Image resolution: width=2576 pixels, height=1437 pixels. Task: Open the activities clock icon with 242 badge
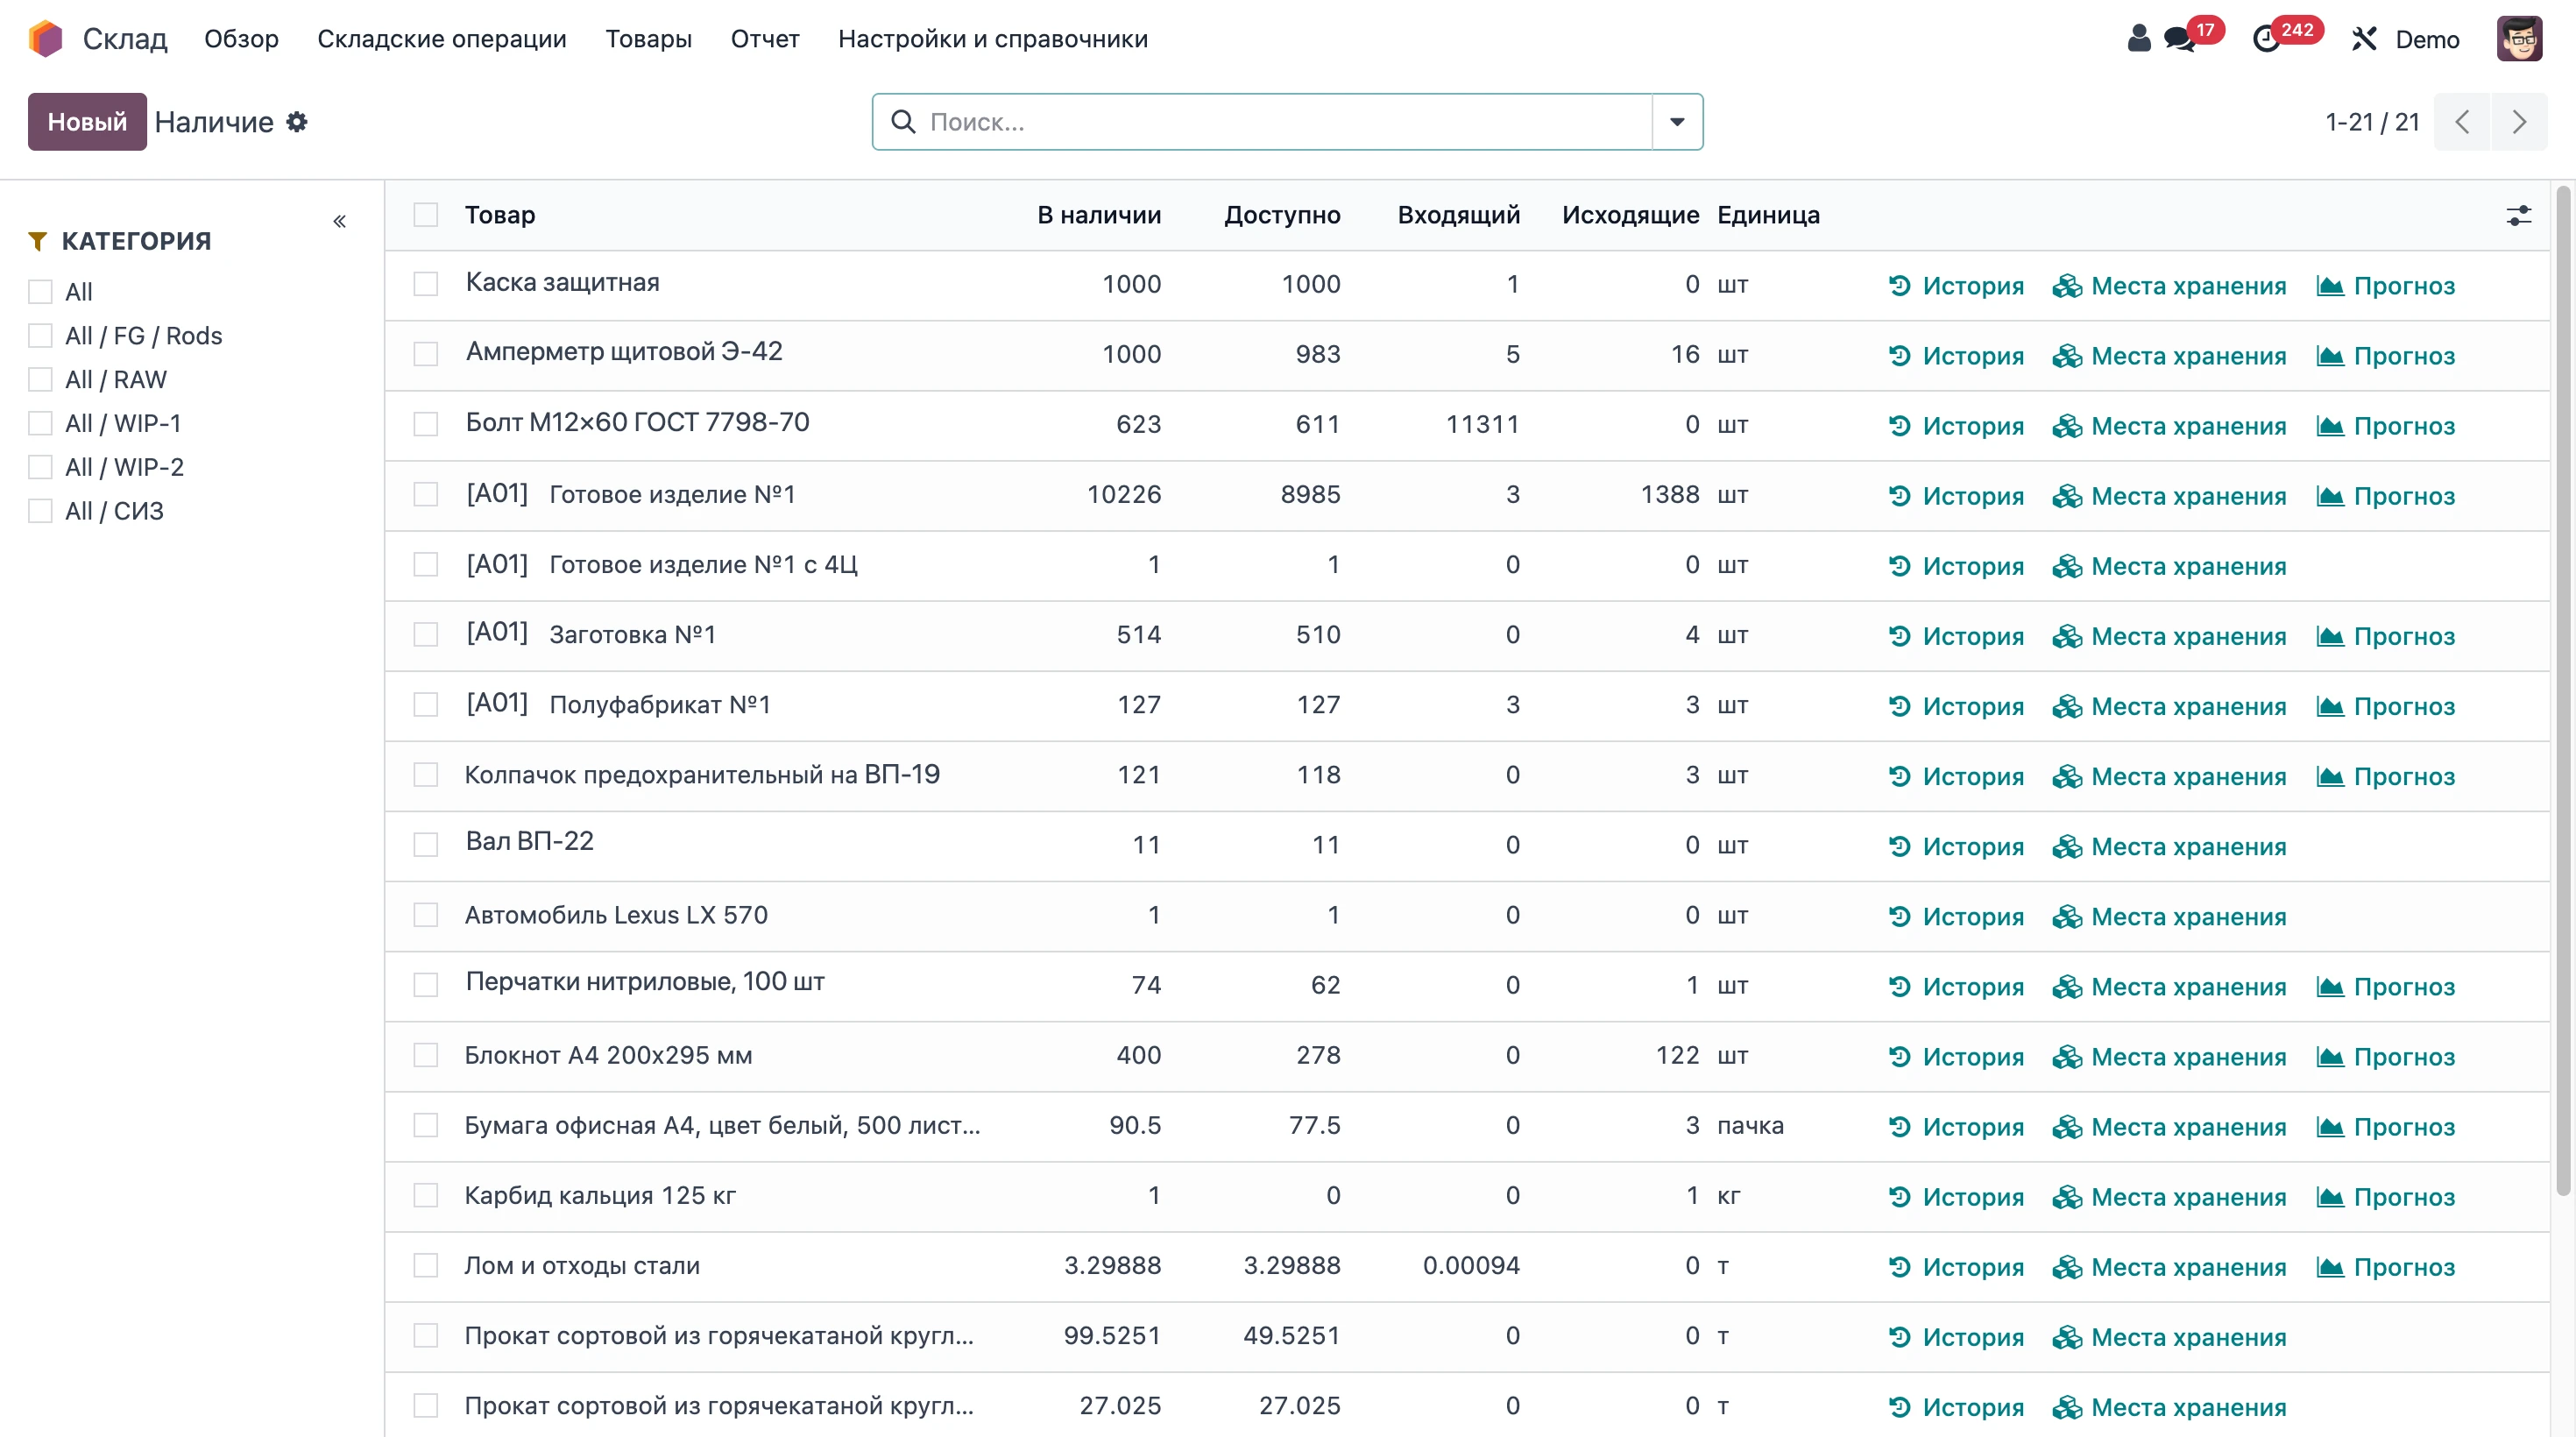[2266, 39]
